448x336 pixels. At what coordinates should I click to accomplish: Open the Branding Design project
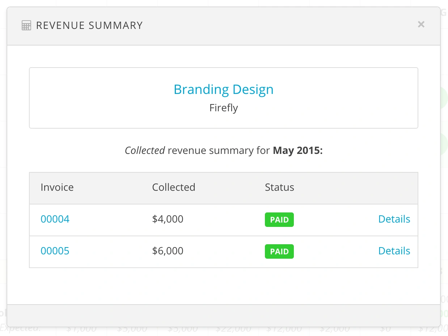coord(224,89)
